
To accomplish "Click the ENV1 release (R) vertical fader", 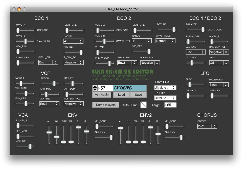I will [86, 134].
